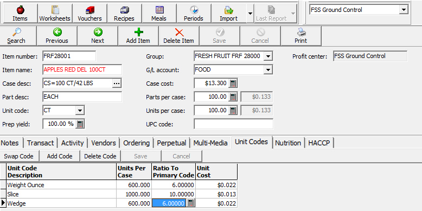The width and height of the screenshot is (422, 211).
Task: Expand the G/L account dropdown
Action: point(268,70)
